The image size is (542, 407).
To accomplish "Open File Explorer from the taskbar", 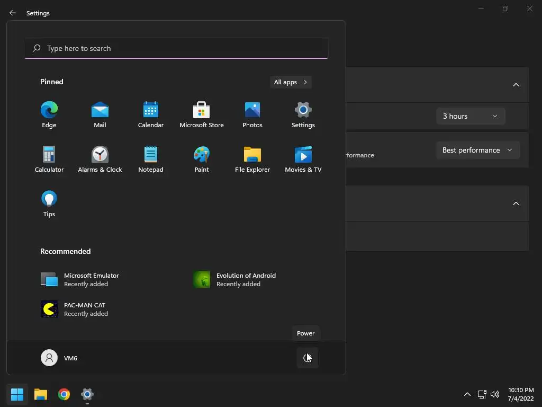I will pos(40,394).
